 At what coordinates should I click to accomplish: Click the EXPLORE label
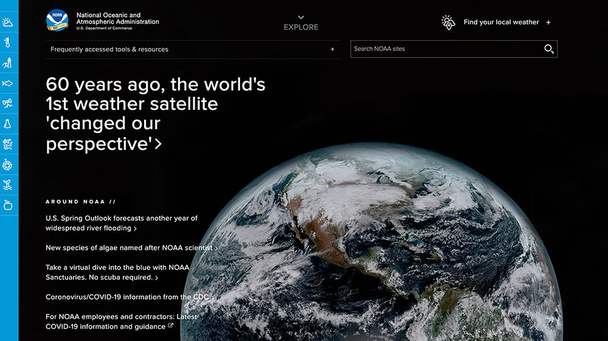[301, 27]
